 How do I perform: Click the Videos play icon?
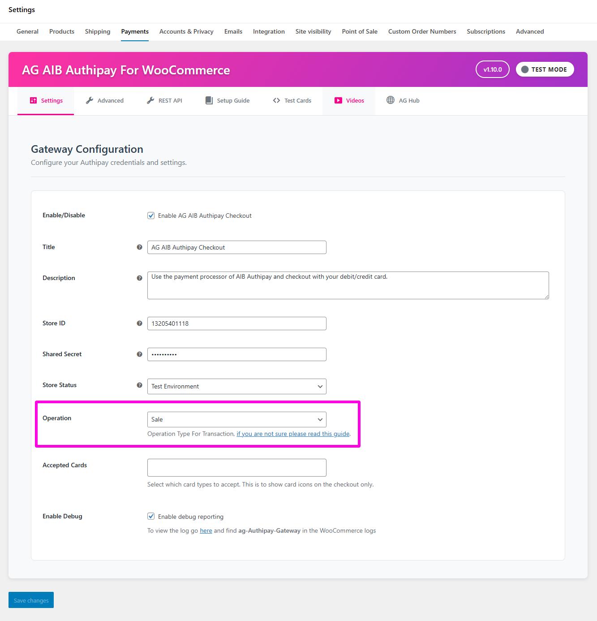coord(338,100)
